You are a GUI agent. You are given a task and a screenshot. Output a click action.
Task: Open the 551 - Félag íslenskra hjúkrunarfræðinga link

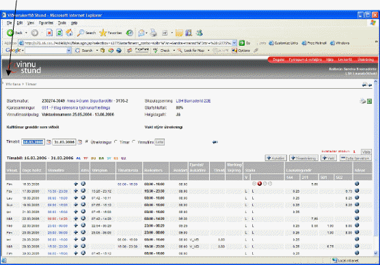pyautogui.click(x=76, y=107)
